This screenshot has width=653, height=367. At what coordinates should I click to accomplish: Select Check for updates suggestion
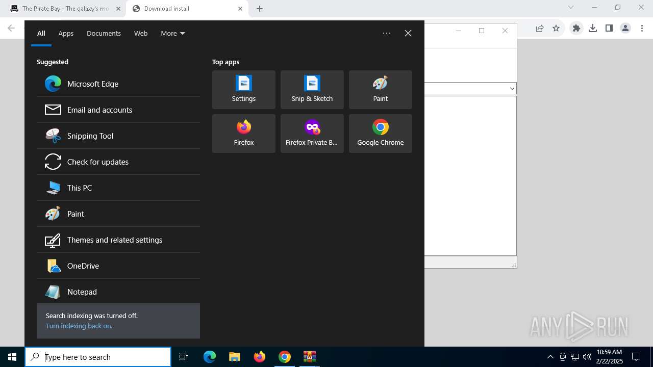[x=118, y=162]
